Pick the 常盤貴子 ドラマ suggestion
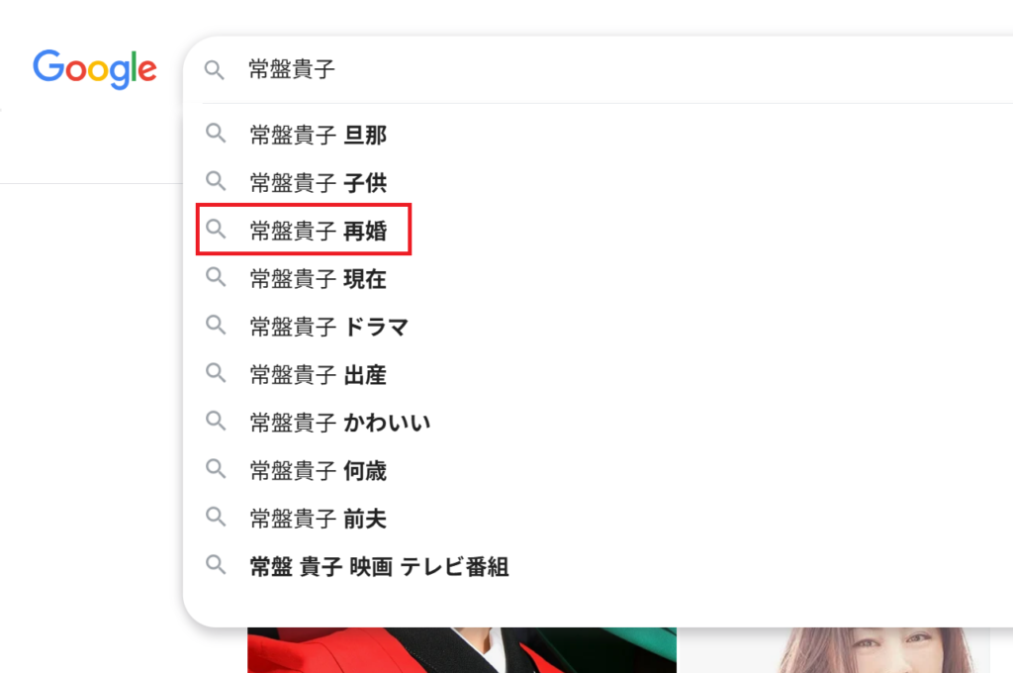The image size is (1013, 673). coord(328,327)
